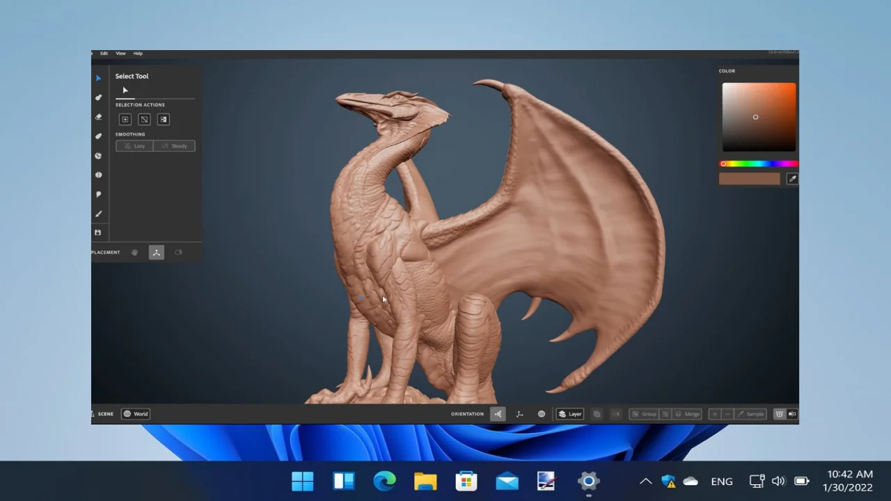This screenshot has width=891, height=501.
Task: Choose hand placement mode
Action: 135,253
